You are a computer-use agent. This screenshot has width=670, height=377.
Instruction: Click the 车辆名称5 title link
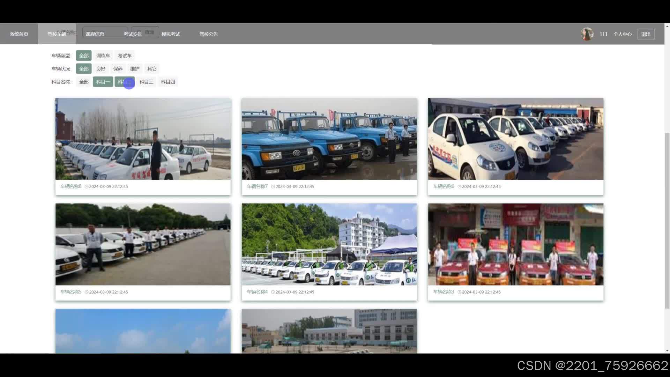[x=71, y=292]
